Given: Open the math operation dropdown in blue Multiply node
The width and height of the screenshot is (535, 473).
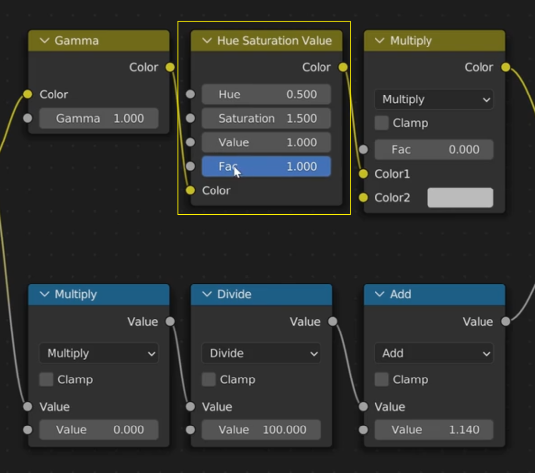Looking at the screenshot, I should click(x=99, y=353).
